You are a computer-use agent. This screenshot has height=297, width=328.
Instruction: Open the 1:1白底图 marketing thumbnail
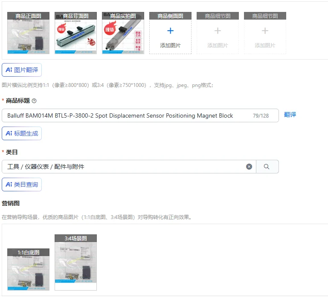coord(28,269)
